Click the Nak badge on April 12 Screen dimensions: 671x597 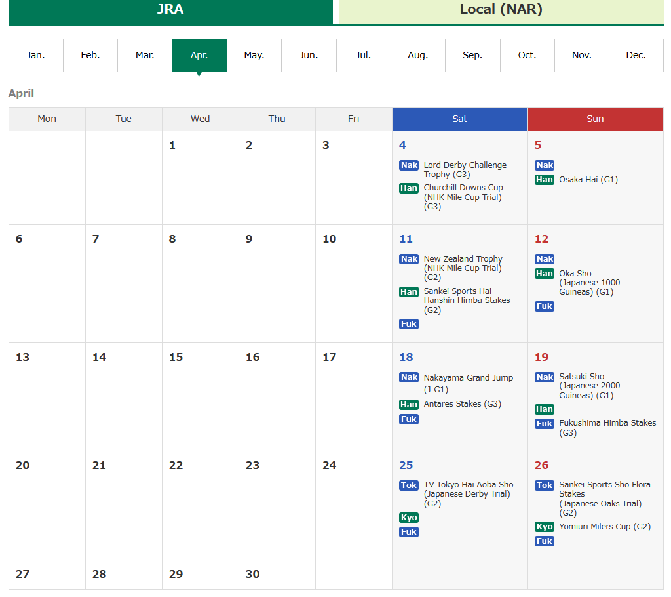point(545,259)
